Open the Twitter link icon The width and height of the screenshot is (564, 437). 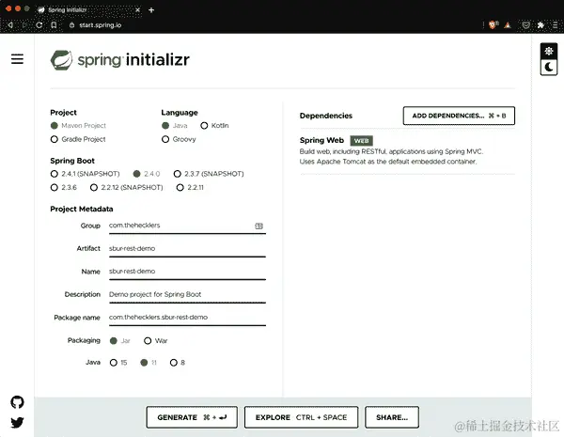pyautogui.click(x=17, y=422)
